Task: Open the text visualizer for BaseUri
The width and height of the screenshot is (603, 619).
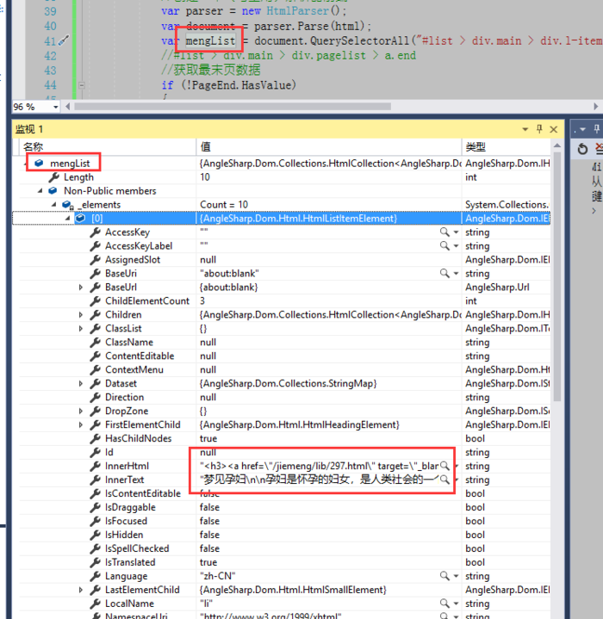Action: point(444,273)
